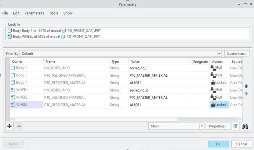Click WHEEL icon of PTC_ASSIGNED_MATERIAL row
The image size is (254, 150).
(x=13, y=97)
